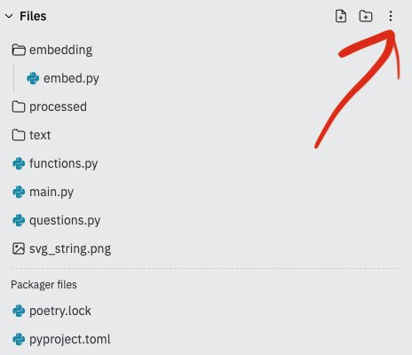The width and height of the screenshot is (412, 355).
Task: Click the Python icon next to embed.py
Action: 33,78
